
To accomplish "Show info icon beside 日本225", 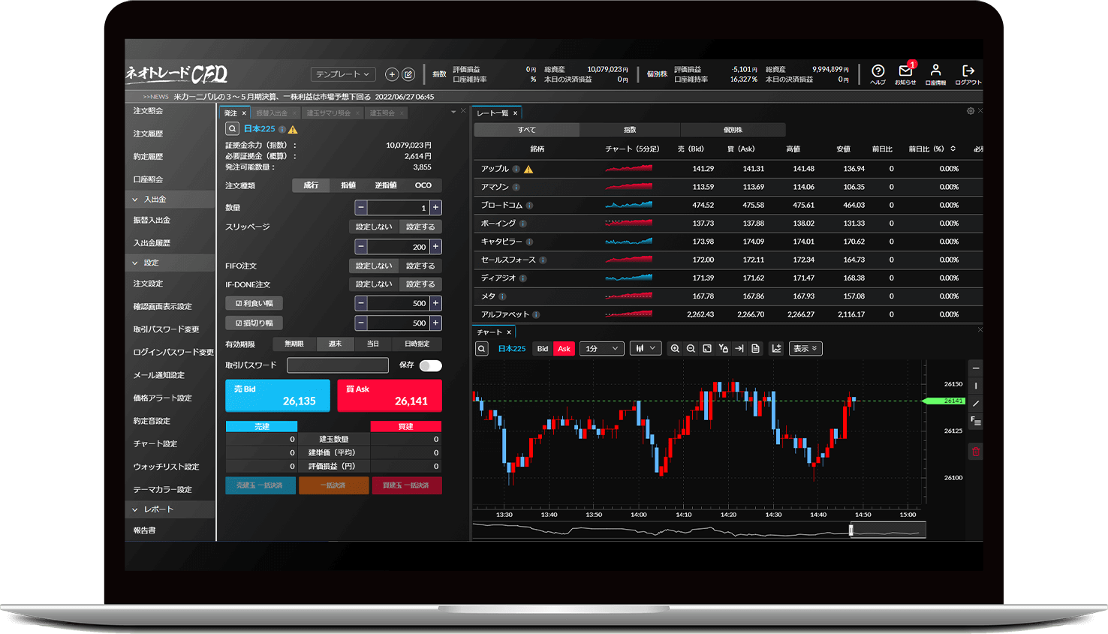I will [282, 129].
